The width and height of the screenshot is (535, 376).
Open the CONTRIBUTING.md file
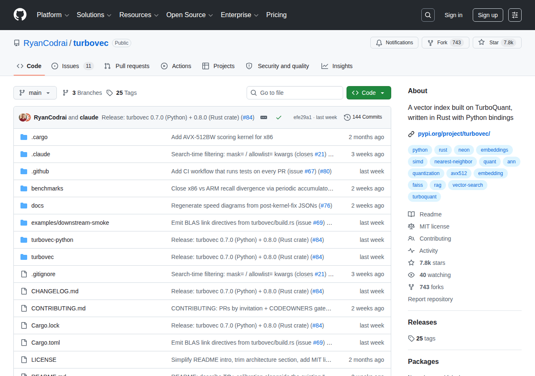pyautogui.click(x=59, y=308)
